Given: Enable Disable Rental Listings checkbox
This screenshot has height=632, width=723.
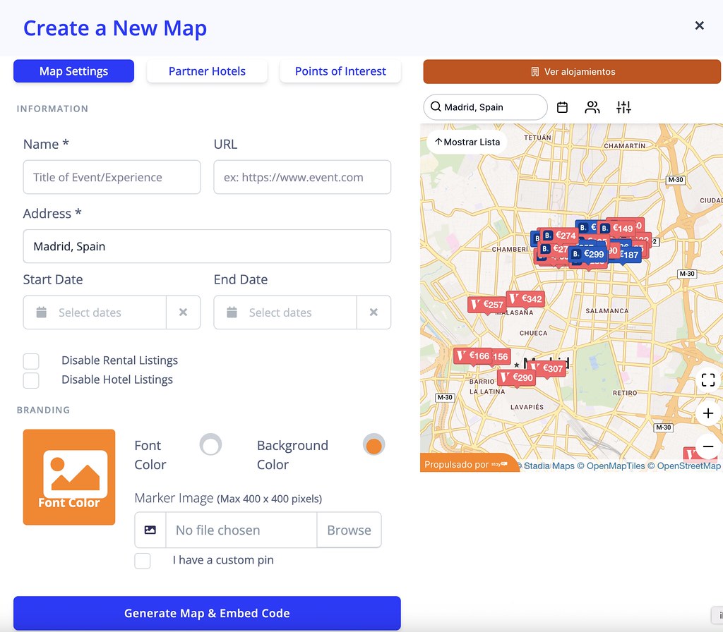Looking at the screenshot, I should click(31, 360).
